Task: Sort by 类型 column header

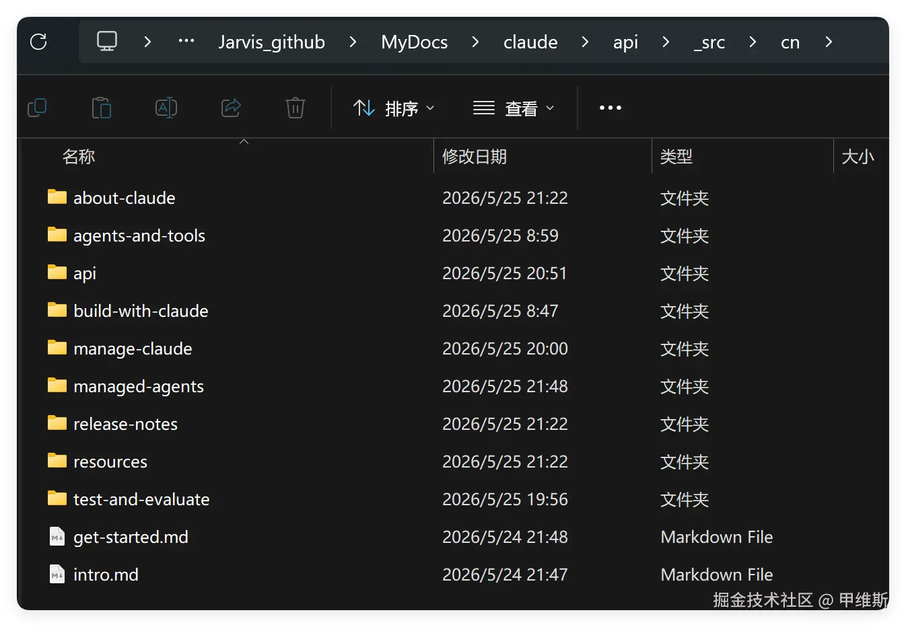Action: click(x=676, y=157)
